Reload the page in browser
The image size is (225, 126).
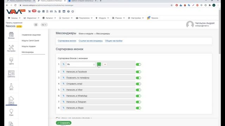click(15, 5)
